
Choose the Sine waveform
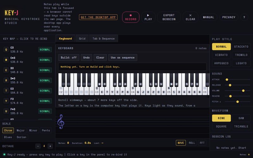click(x=221, y=118)
